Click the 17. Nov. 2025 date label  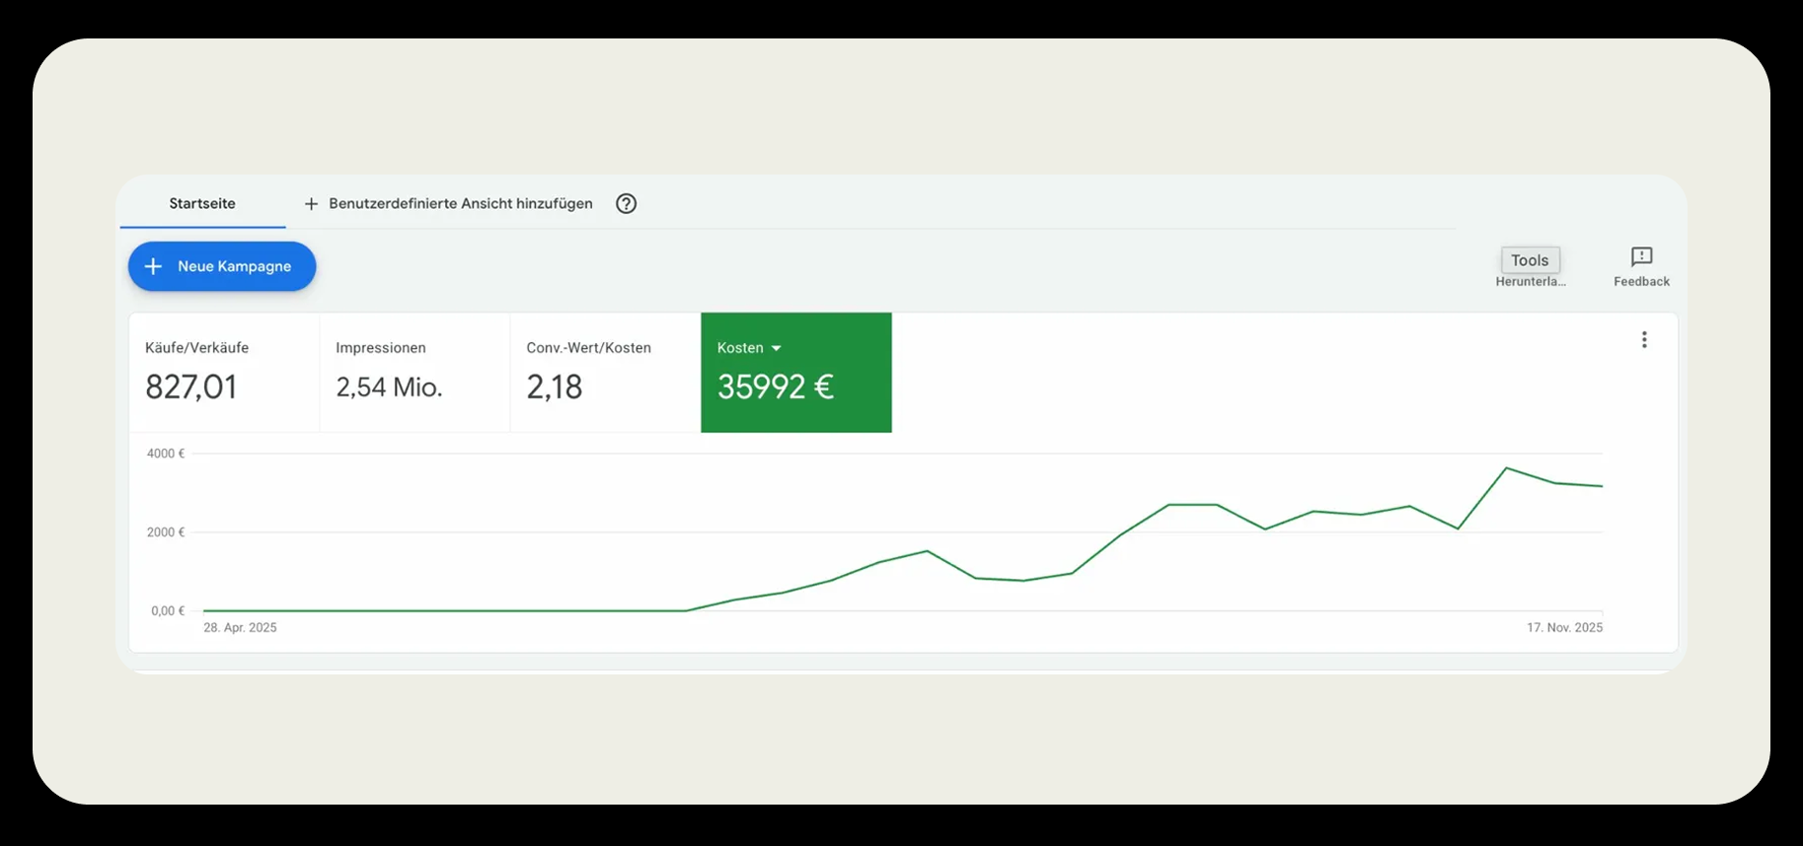1564,628
